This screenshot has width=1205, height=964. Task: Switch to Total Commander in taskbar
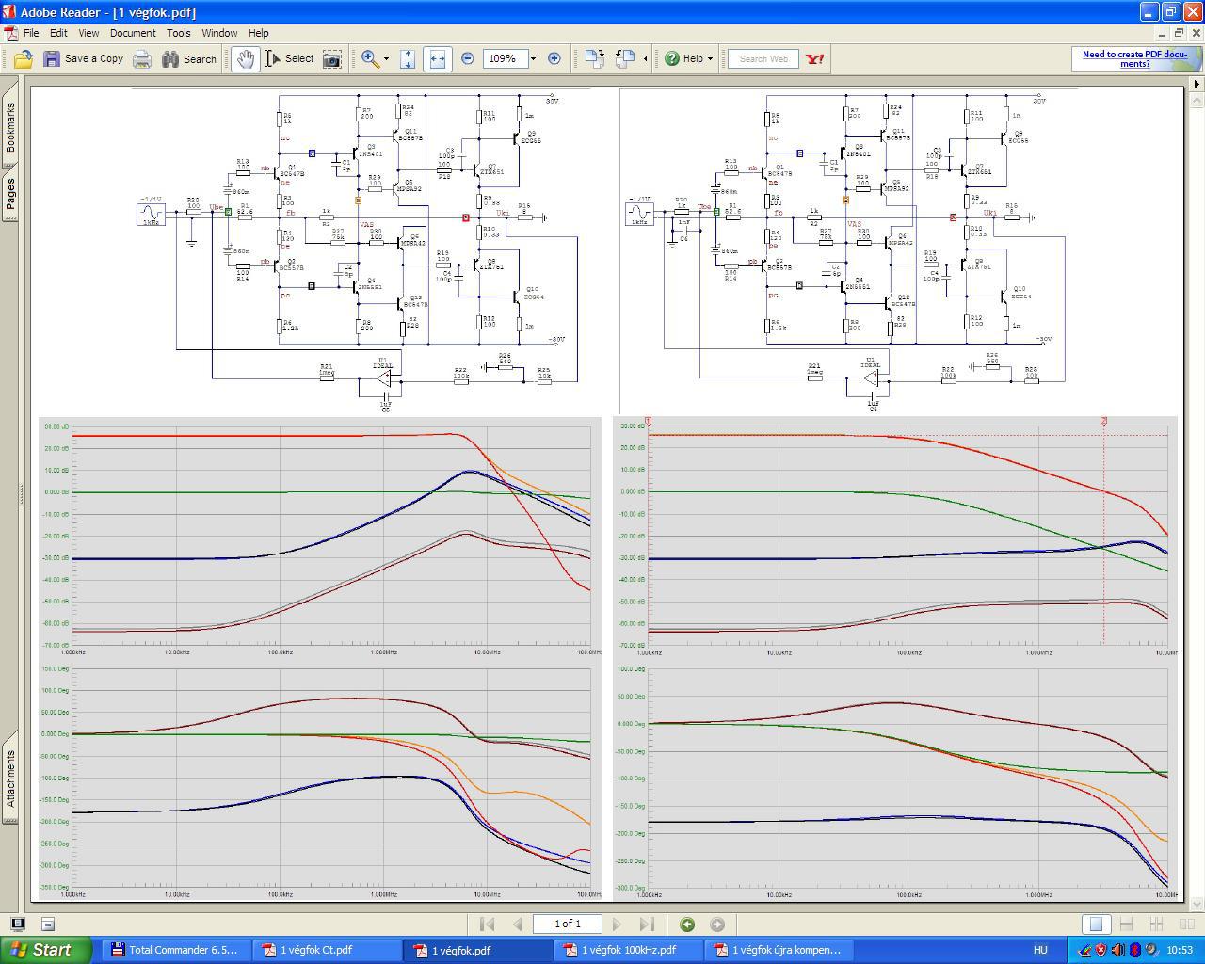click(x=175, y=950)
